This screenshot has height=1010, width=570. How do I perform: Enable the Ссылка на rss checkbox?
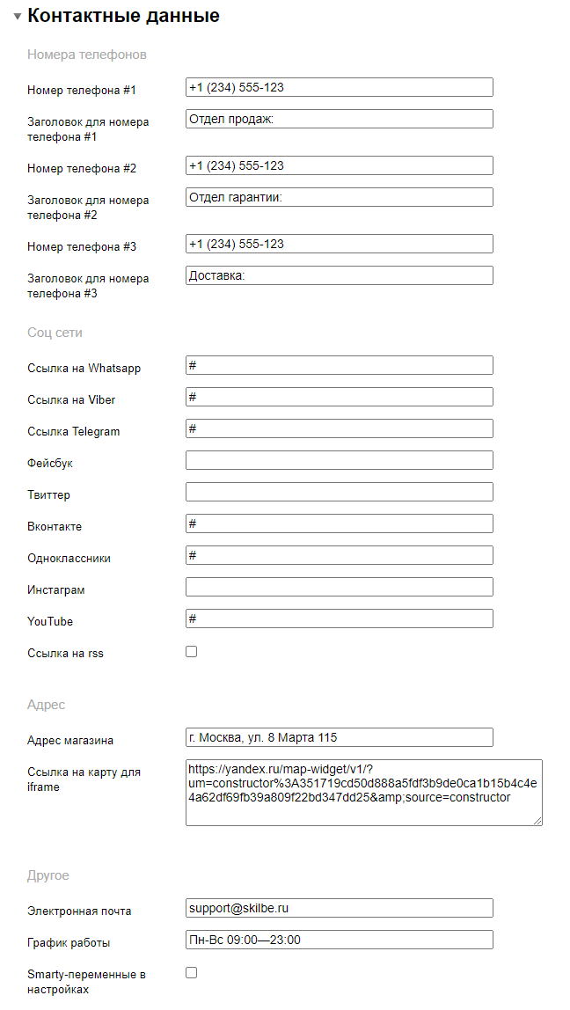click(191, 652)
